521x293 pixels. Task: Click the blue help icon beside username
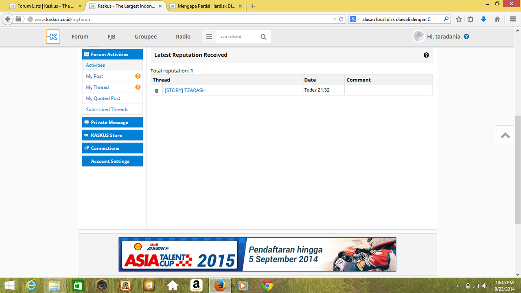coord(466,36)
